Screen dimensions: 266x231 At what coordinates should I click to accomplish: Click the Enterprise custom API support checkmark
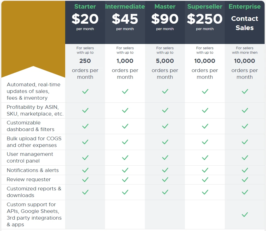tap(245, 215)
